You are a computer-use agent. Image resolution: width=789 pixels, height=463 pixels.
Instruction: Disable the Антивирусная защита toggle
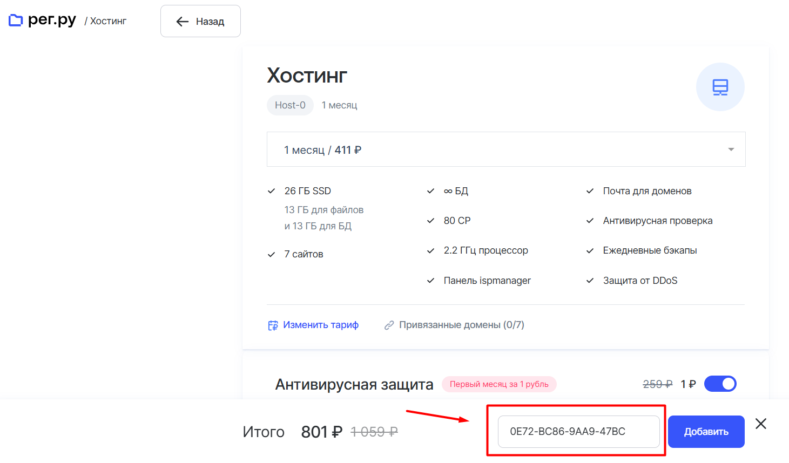(x=720, y=384)
